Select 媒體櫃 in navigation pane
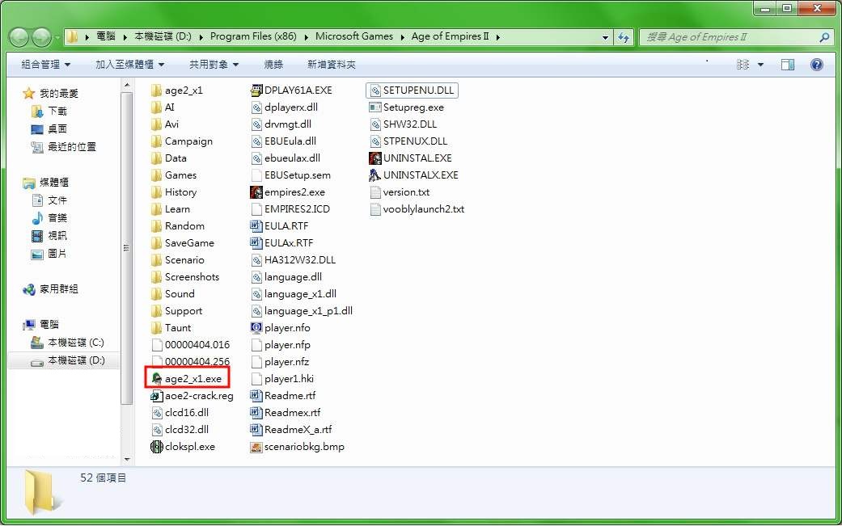 [53, 183]
